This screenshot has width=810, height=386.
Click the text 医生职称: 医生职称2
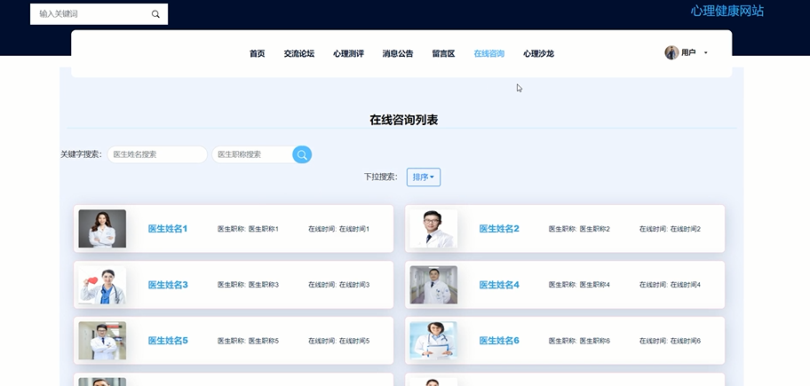pyautogui.click(x=579, y=229)
